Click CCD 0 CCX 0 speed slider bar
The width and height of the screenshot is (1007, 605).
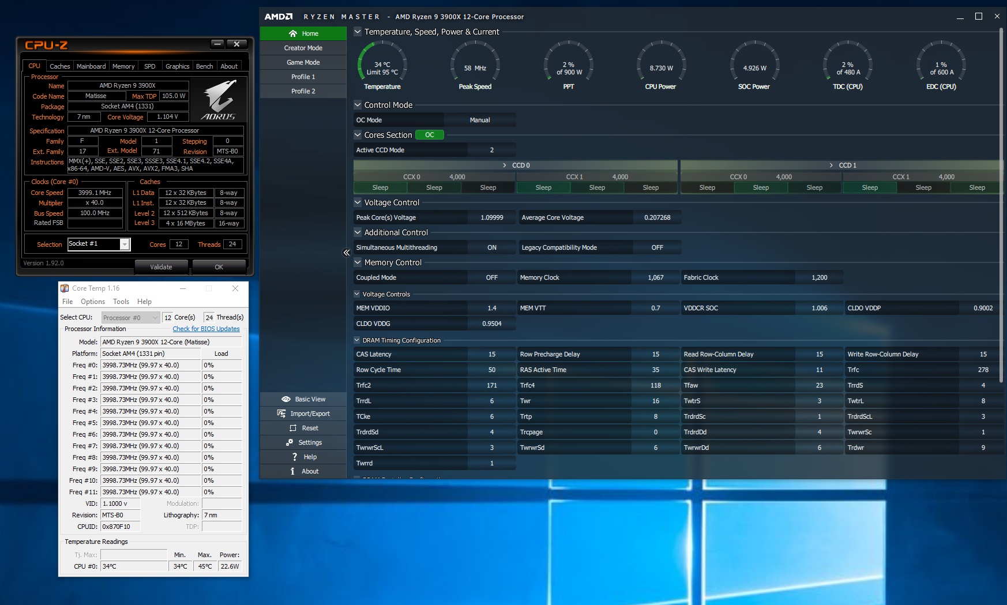434,176
